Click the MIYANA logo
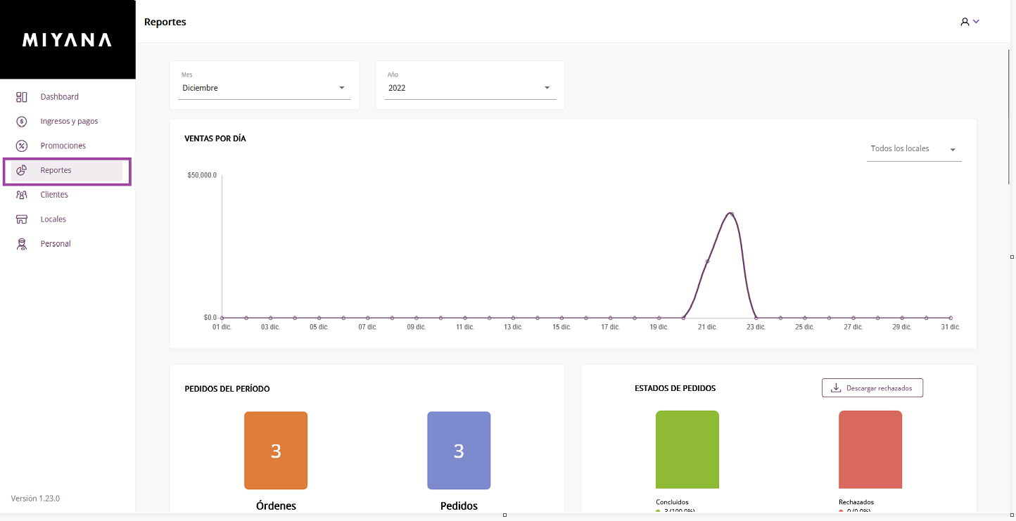1016x521 pixels. click(x=67, y=40)
